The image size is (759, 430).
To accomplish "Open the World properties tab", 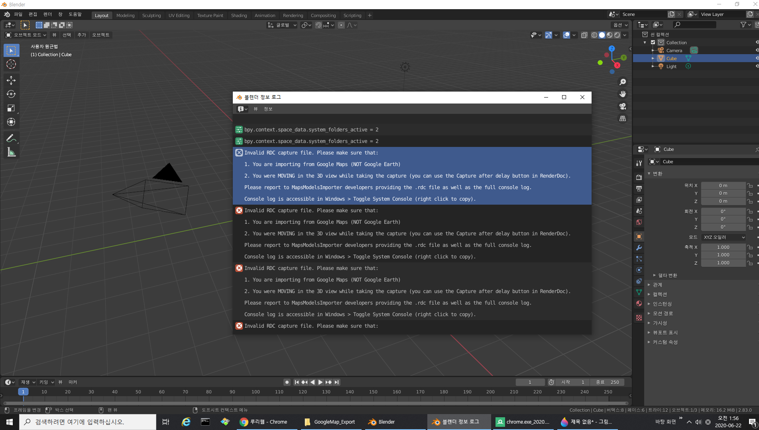I will tap(639, 222).
